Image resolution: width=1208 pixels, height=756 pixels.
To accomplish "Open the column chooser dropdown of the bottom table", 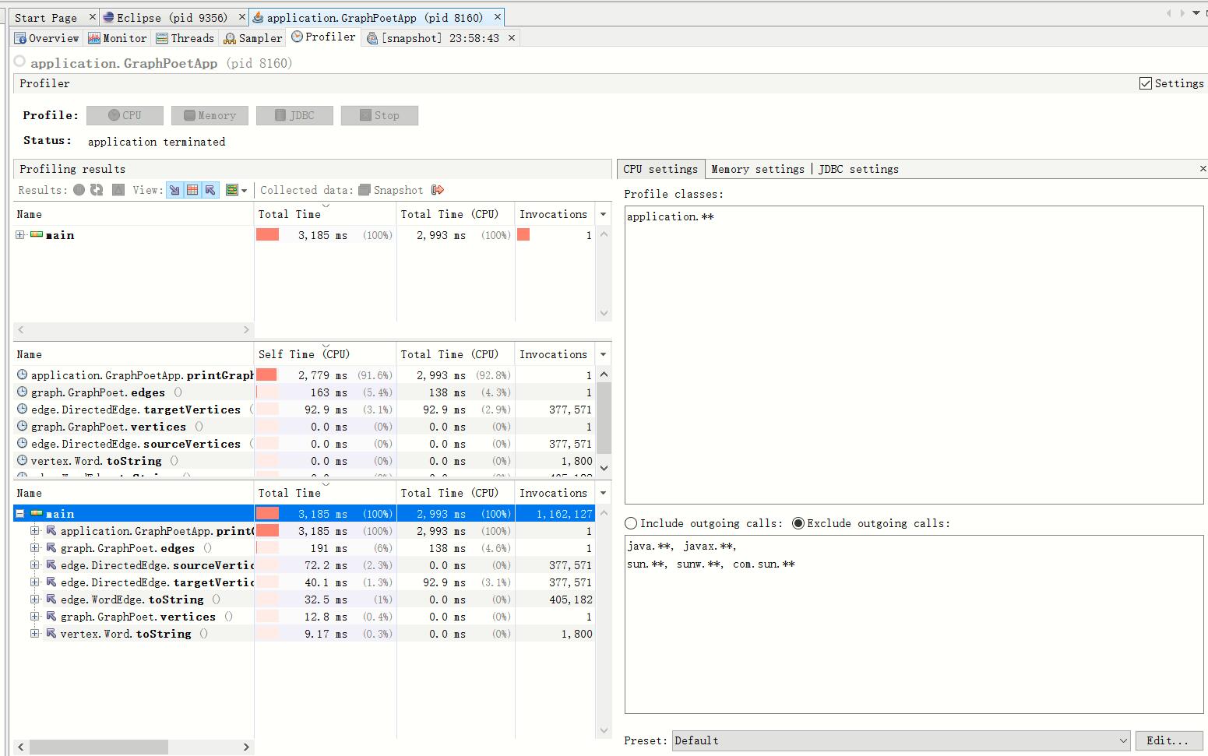I will (x=603, y=493).
